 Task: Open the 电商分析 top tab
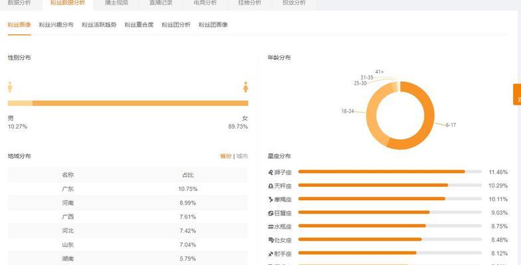(205, 3)
